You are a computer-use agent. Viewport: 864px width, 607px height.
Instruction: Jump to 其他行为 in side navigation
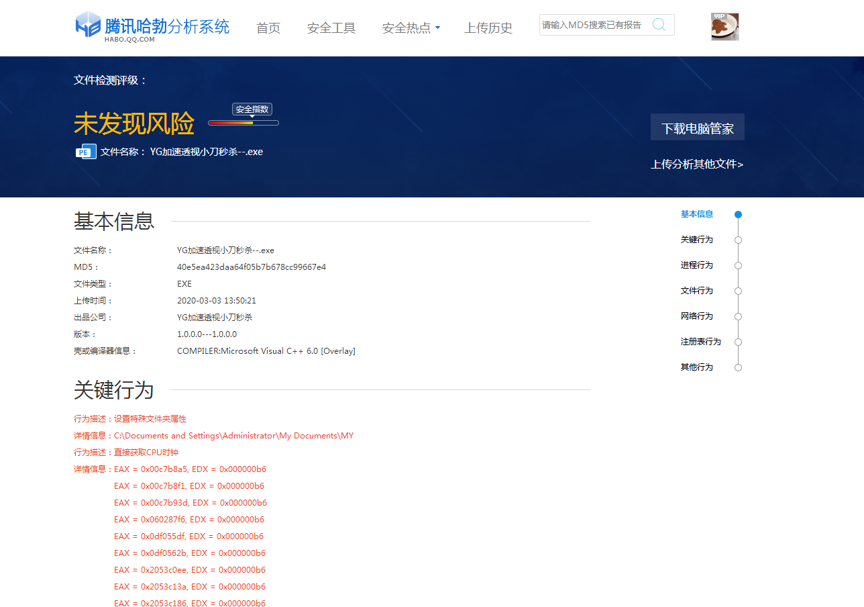697,367
